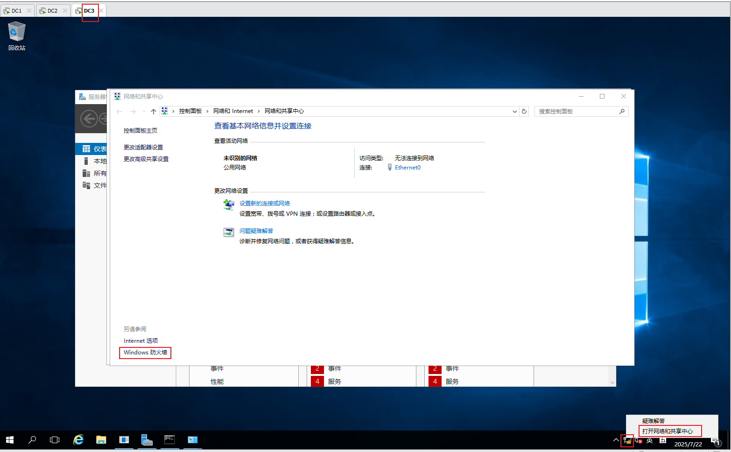Expand breadcrumb chevron after 控制面板
This screenshot has width=731, height=452.
(x=207, y=111)
